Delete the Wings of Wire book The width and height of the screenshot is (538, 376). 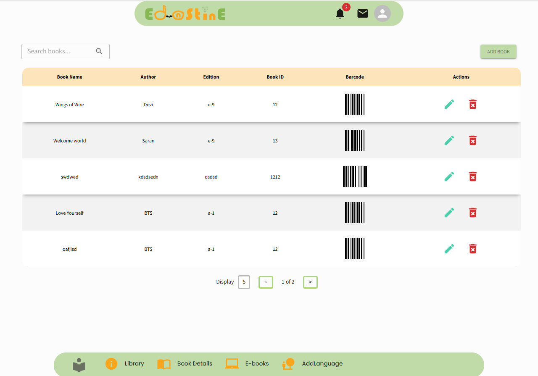[x=472, y=104]
